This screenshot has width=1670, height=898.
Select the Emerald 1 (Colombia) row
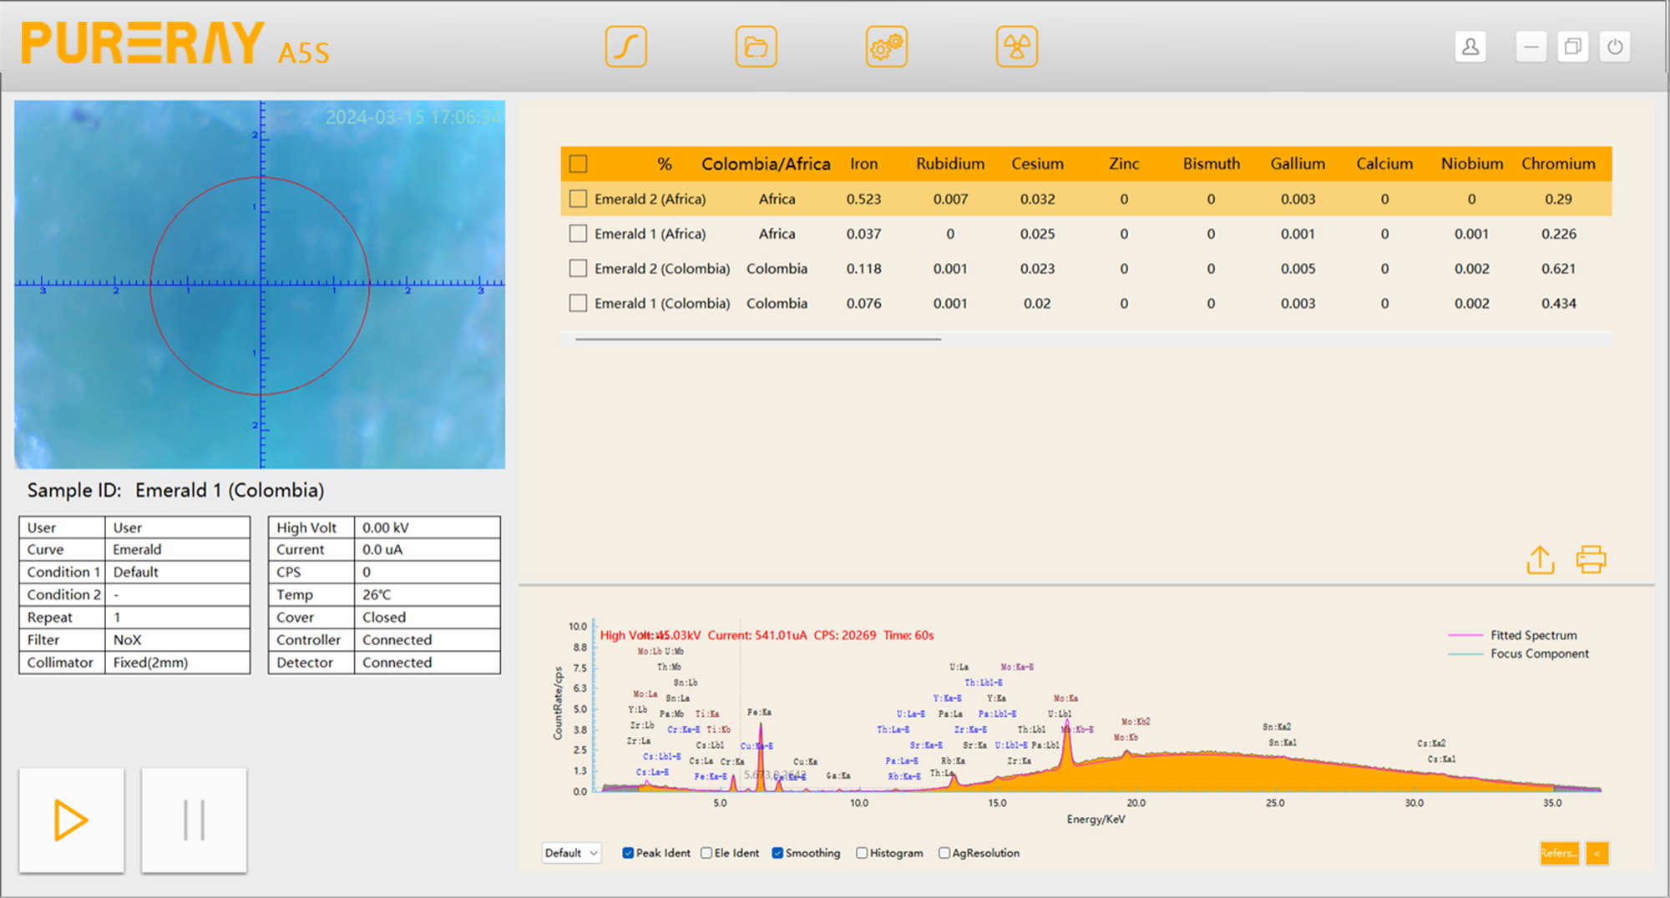pyautogui.click(x=661, y=304)
